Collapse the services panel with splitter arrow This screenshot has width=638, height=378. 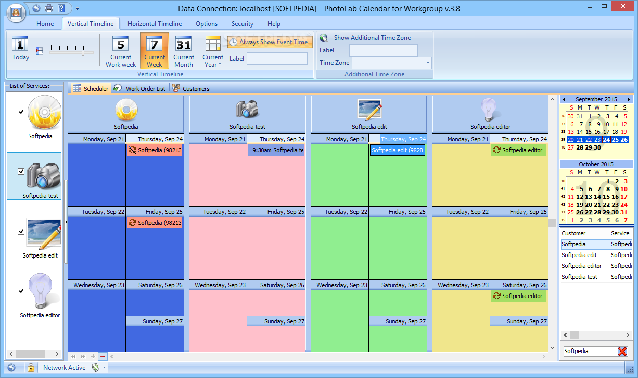tap(66, 222)
